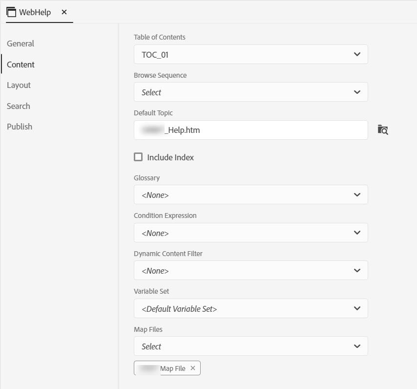417x389 pixels.
Task: Open the Glossary dropdown
Action: point(250,195)
